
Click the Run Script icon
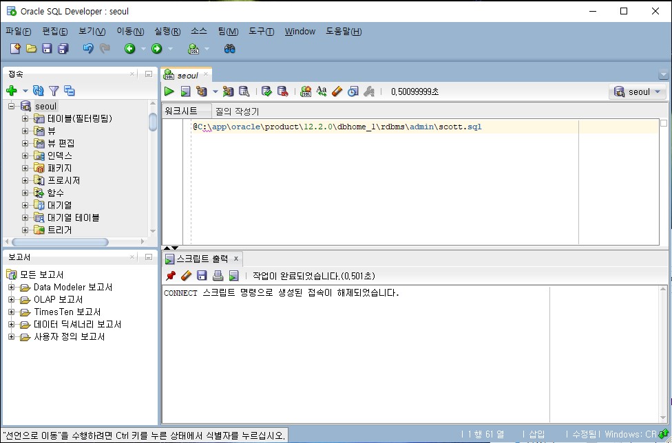(x=186, y=91)
